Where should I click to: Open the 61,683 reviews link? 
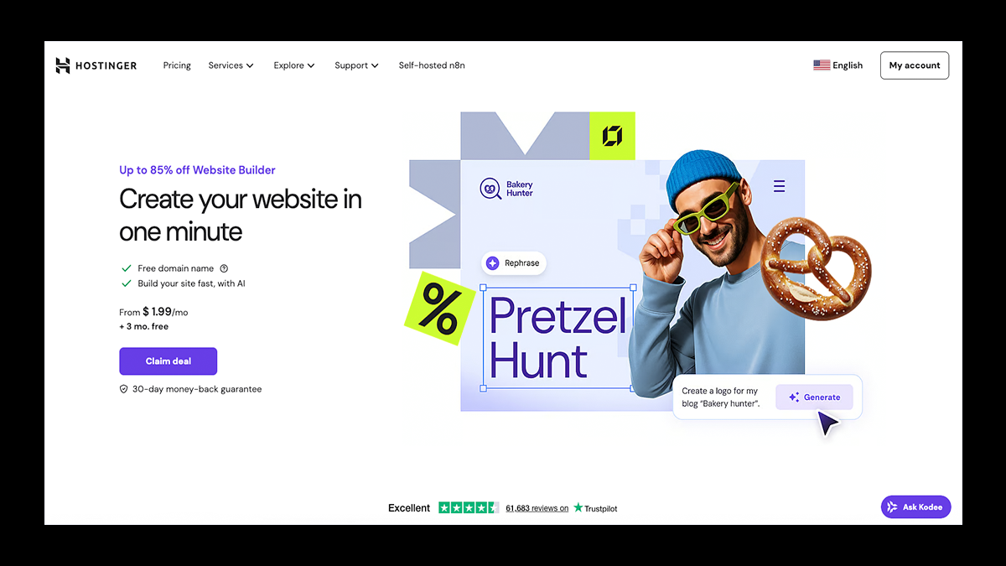coord(537,508)
